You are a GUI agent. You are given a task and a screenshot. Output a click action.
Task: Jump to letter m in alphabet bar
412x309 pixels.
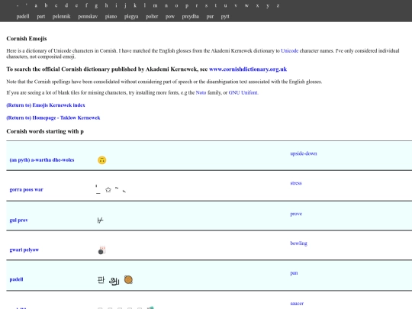pos(156,5)
